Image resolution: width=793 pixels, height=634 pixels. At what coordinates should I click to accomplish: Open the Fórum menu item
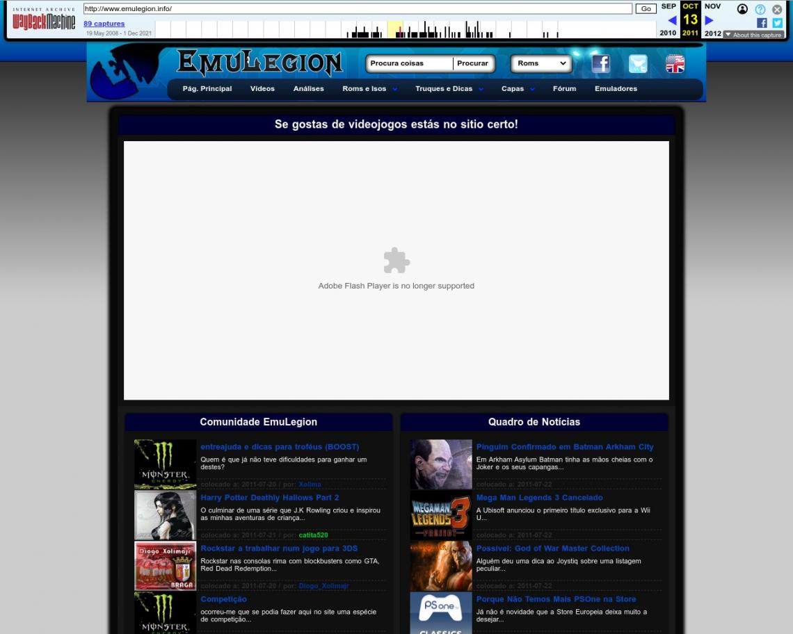pos(564,88)
